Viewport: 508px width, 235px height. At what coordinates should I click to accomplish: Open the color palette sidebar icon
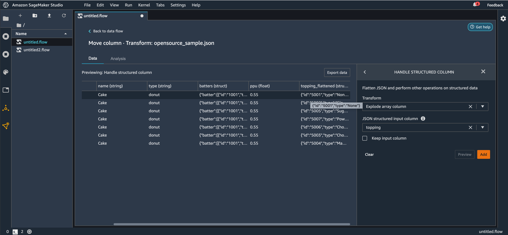pyautogui.click(x=6, y=72)
